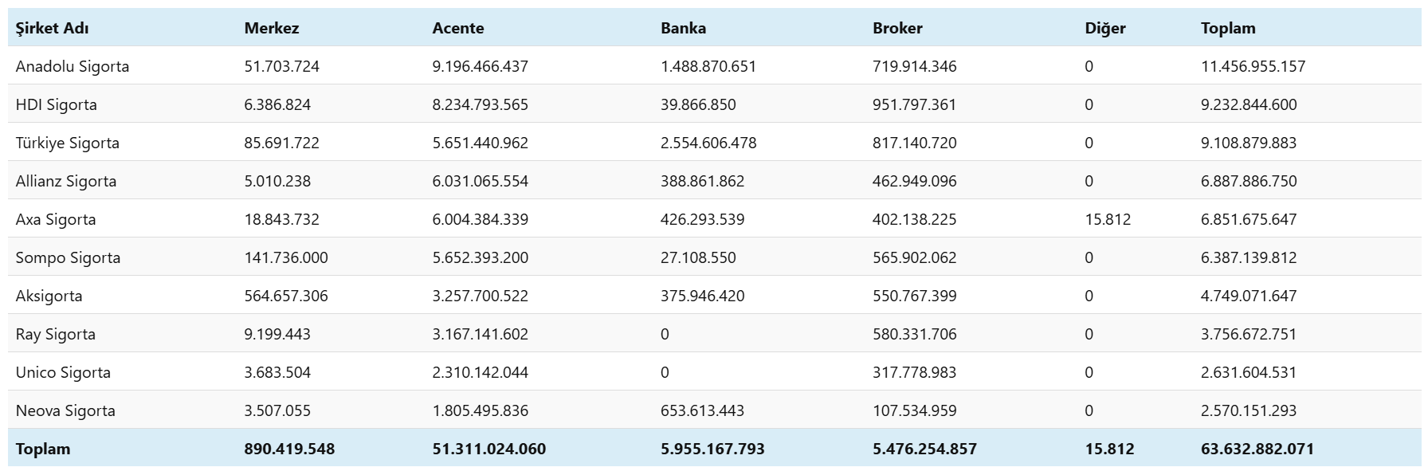Click the HDI Sigorta row name
The width and height of the screenshot is (1428, 475).
tap(57, 104)
